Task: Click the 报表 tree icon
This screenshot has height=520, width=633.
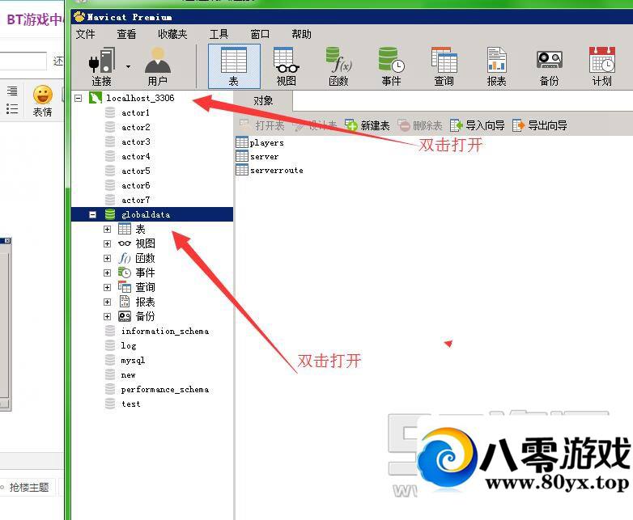Action: (x=125, y=302)
